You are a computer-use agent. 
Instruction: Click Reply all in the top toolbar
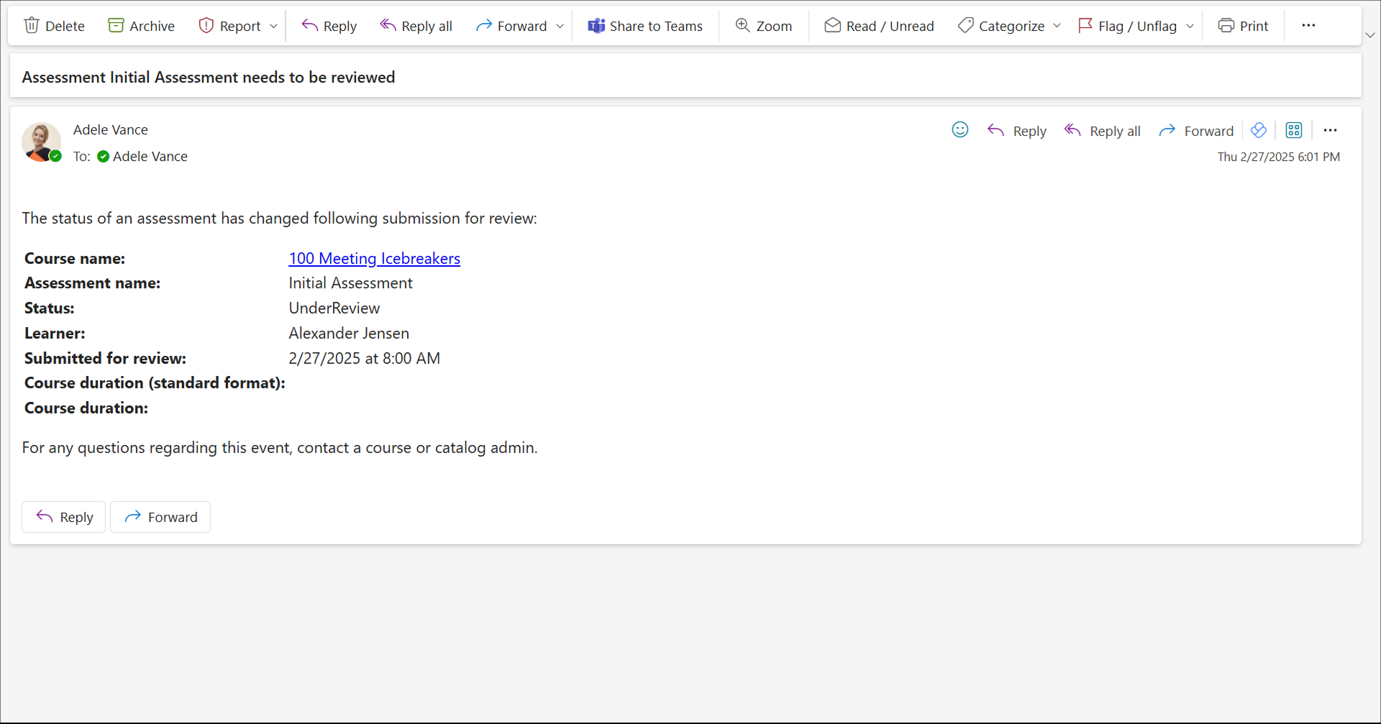coord(416,26)
